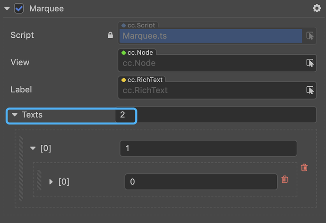The image size is (326, 223).
Task: Click the View node picker icon
Action: click(x=310, y=63)
